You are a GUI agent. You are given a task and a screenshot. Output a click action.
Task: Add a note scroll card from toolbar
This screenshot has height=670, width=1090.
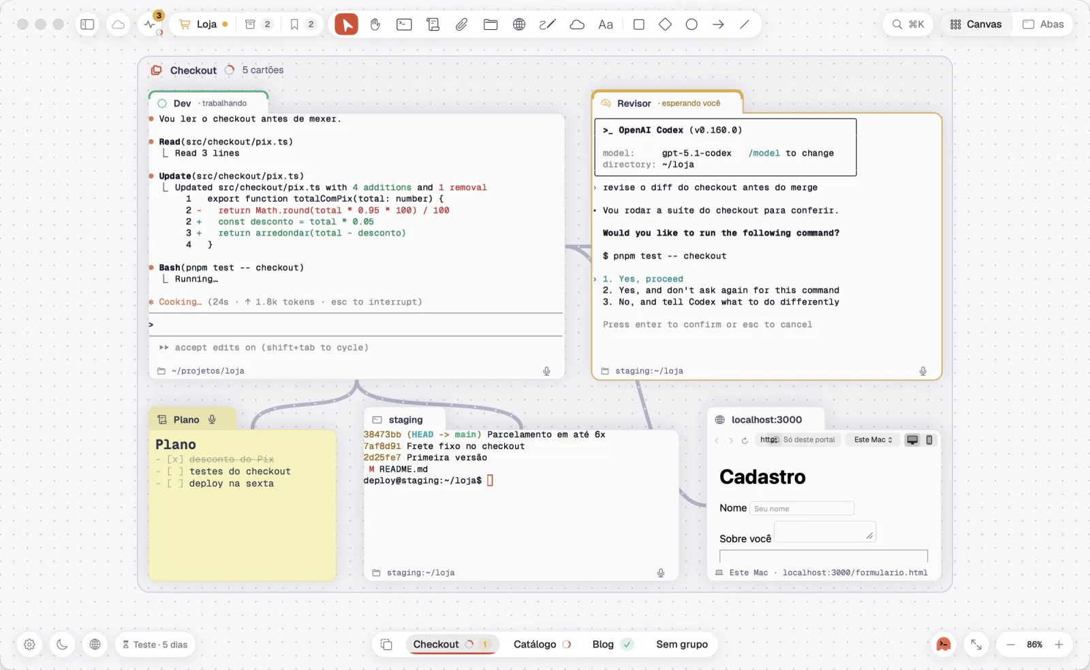433,25
